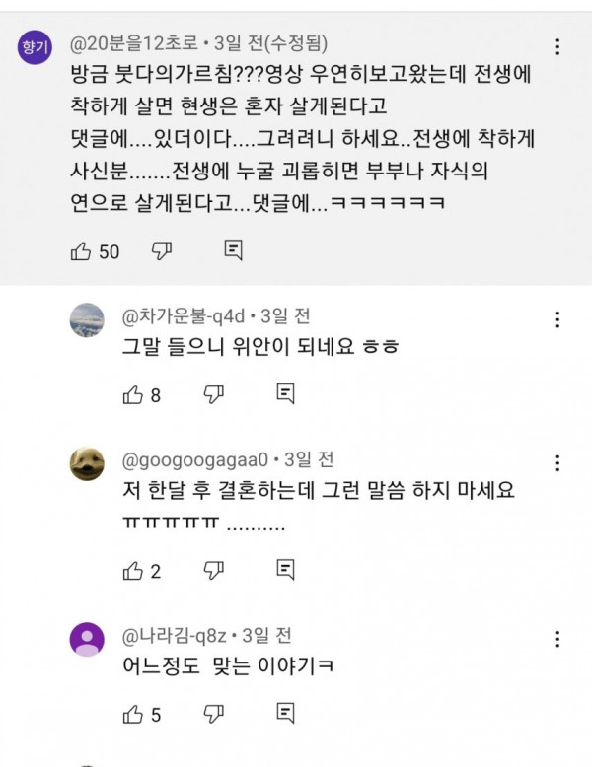Viewport: 592px width, 767px height.
Task: Open replies on the @20분을12초로 comment
Action: [x=234, y=250]
